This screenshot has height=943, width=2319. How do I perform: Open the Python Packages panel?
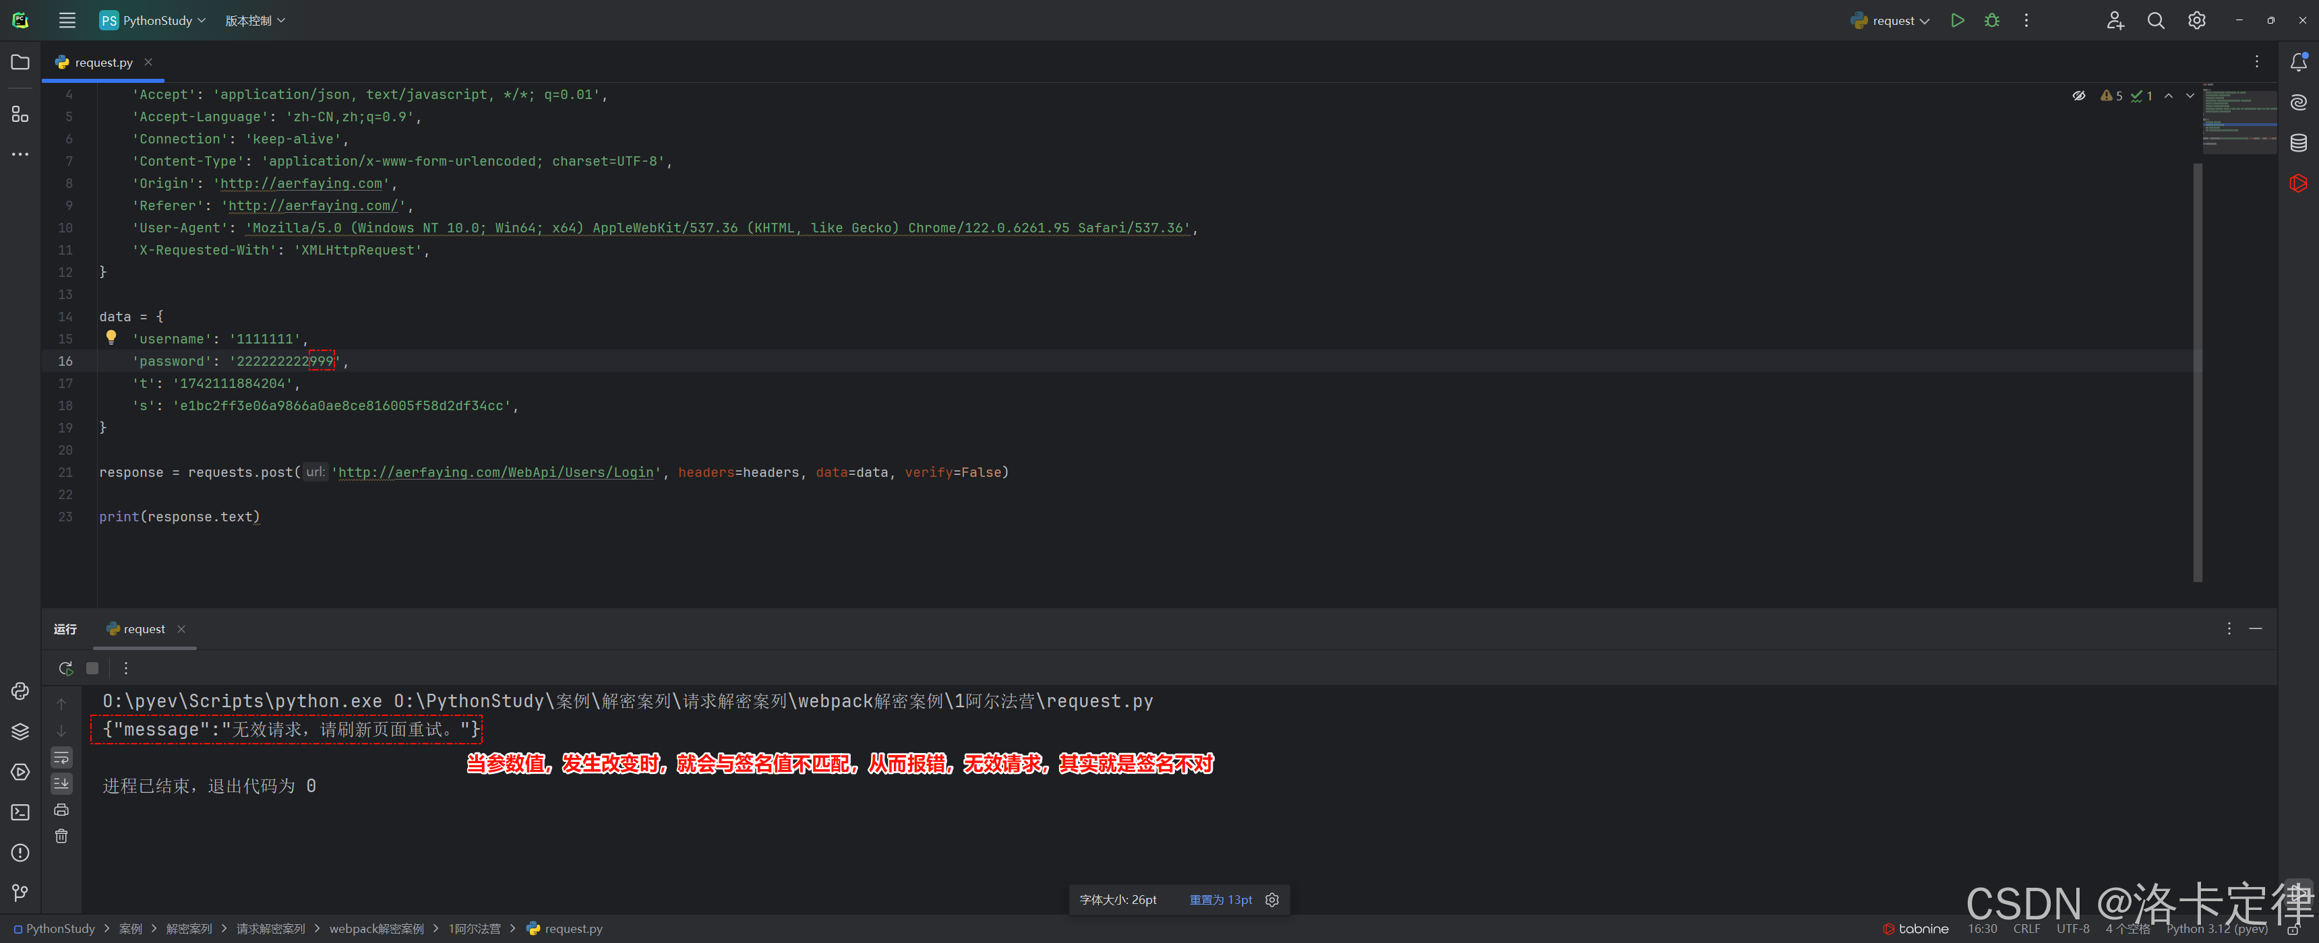coord(20,731)
